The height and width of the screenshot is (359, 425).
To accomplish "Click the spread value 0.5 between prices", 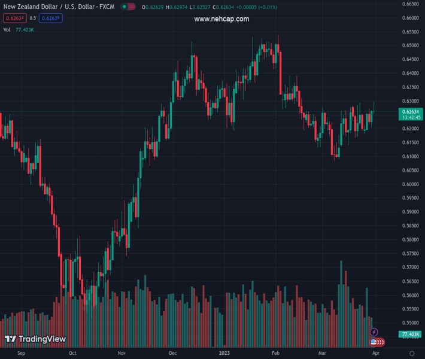I will tap(33, 18).
